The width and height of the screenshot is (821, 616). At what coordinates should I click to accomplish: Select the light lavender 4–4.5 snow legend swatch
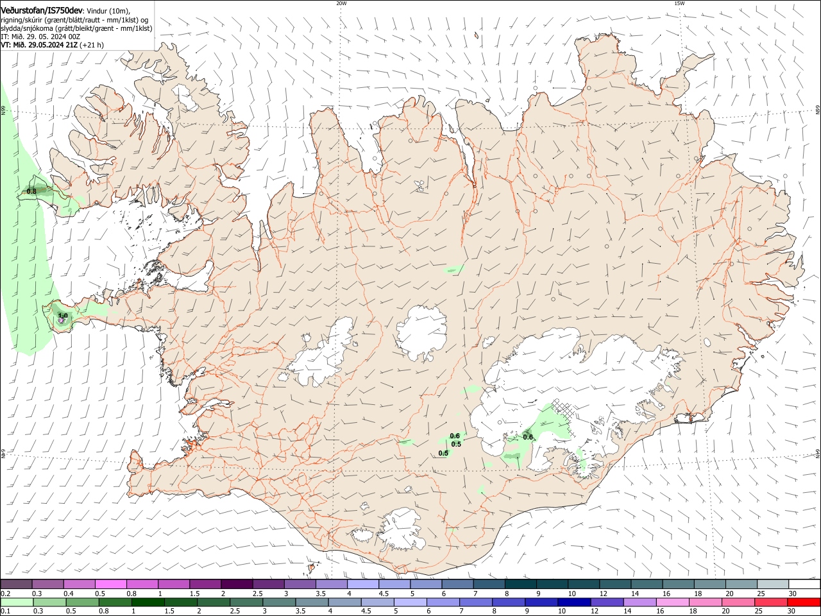point(363,584)
